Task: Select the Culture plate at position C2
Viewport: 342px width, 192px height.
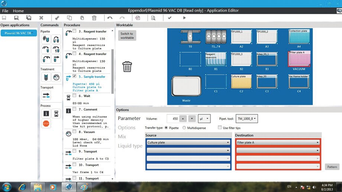Action: click(241, 81)
